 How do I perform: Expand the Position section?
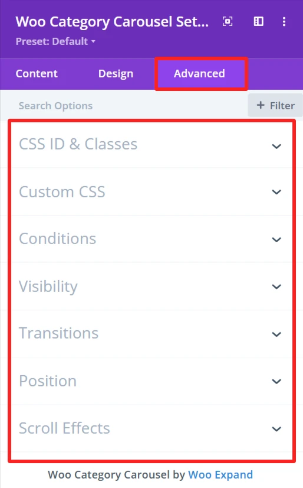pyautogui.click(x=151, y=381)
